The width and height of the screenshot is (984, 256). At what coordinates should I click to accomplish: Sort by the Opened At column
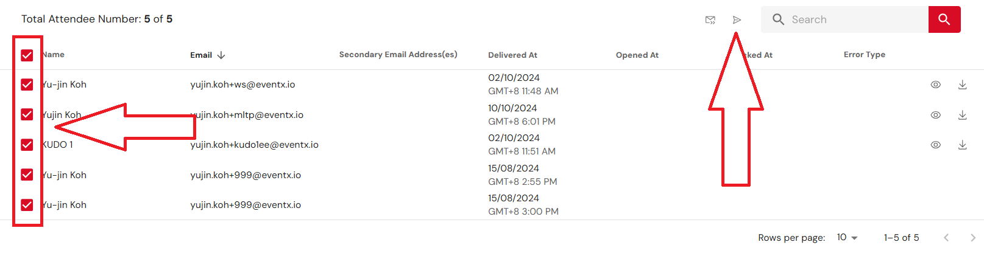[x=637, y=55]
